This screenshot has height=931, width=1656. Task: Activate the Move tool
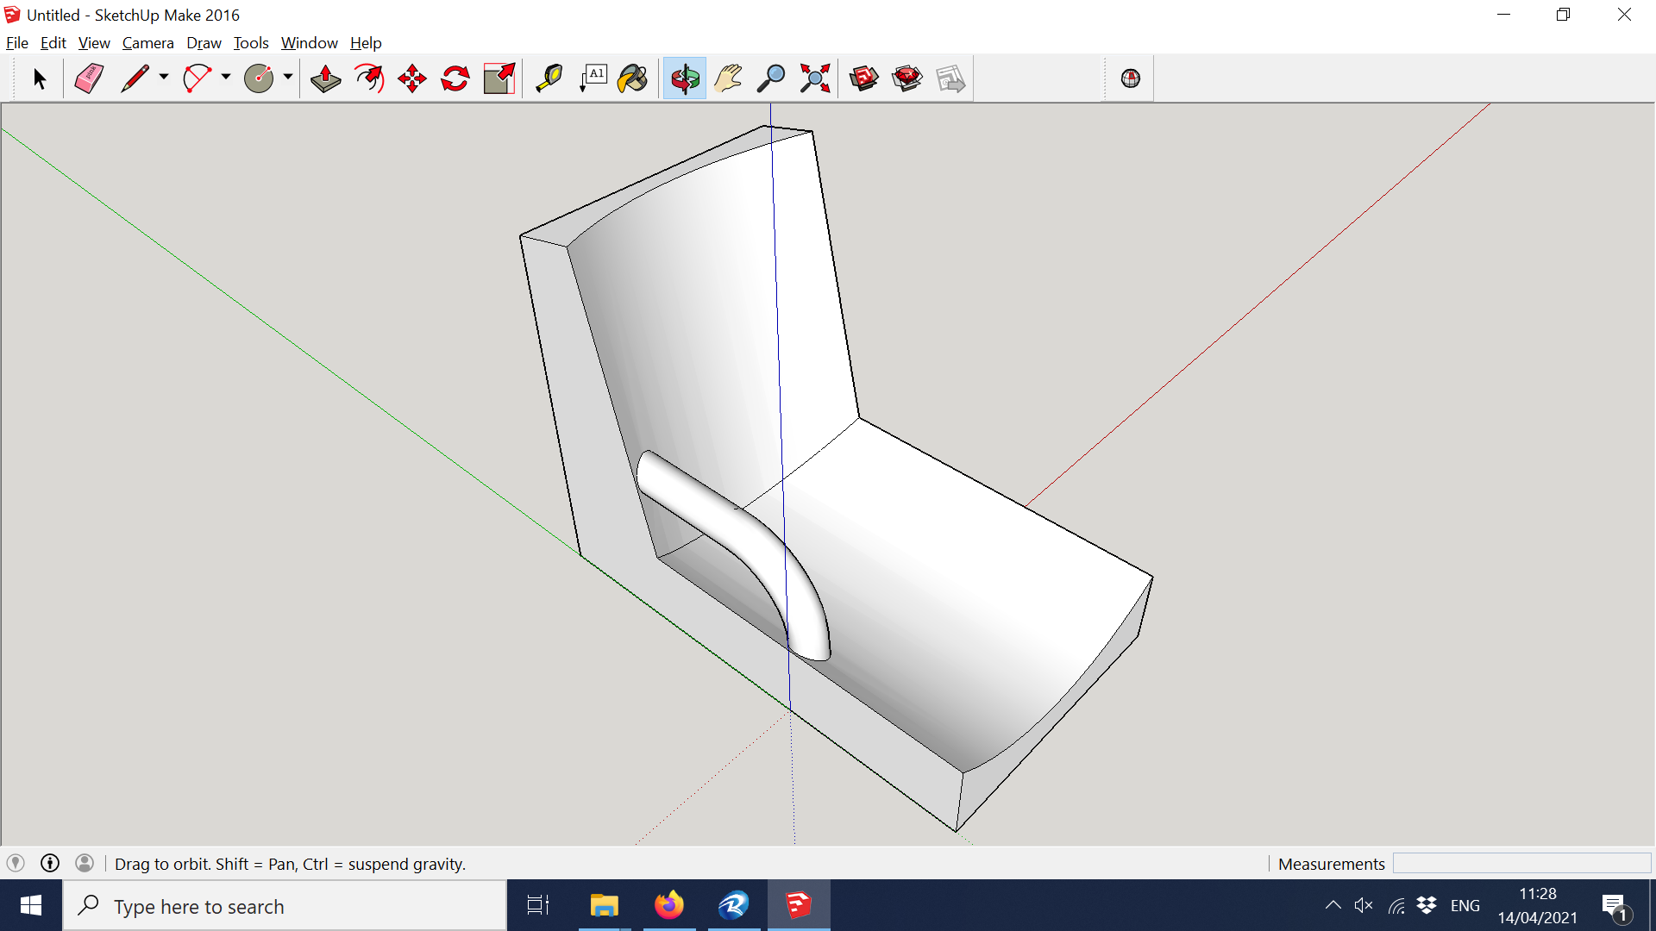click(x=411, y=78)
